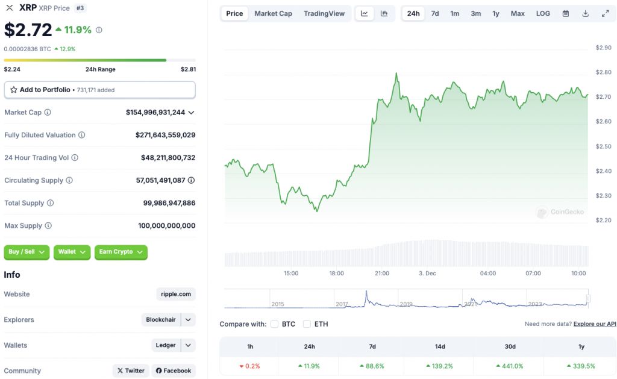Click the Explore our API link
The width and height of the screenshot is (617, 379).
[594, 324]
